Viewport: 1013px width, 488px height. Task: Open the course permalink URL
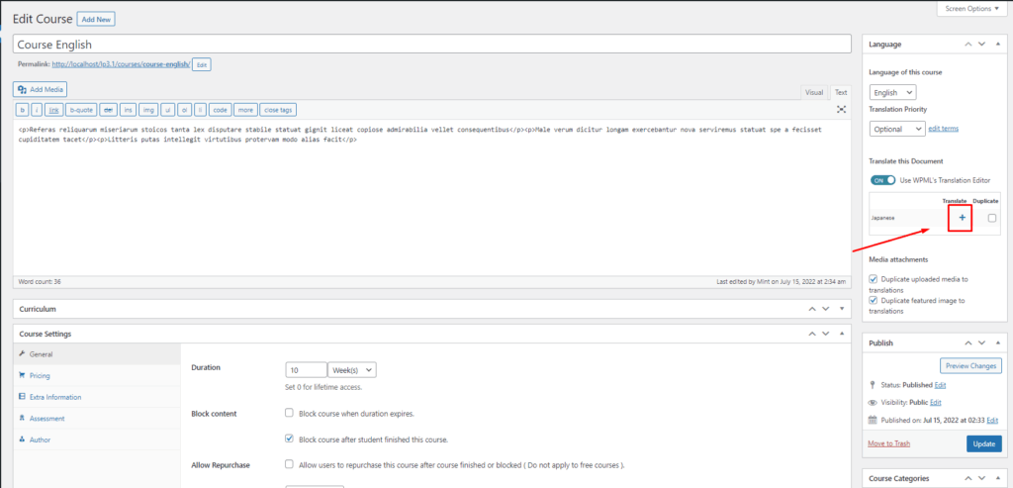point(120,64)
